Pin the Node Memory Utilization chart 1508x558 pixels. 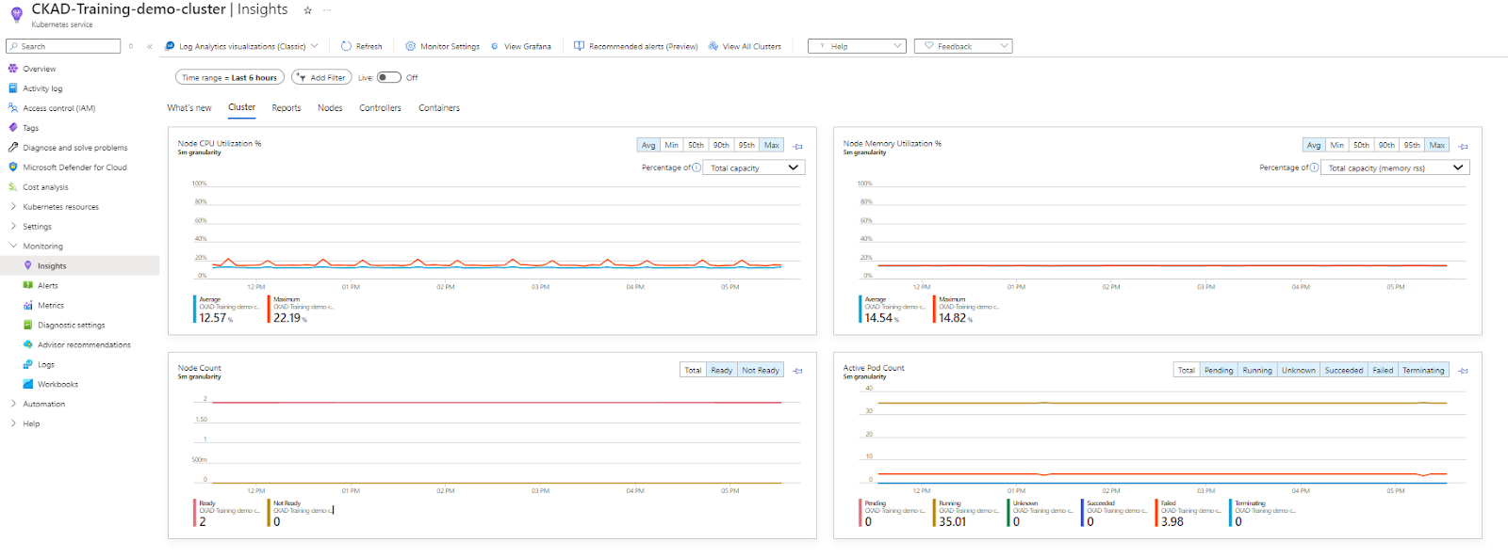click(x=1464, y=146)
